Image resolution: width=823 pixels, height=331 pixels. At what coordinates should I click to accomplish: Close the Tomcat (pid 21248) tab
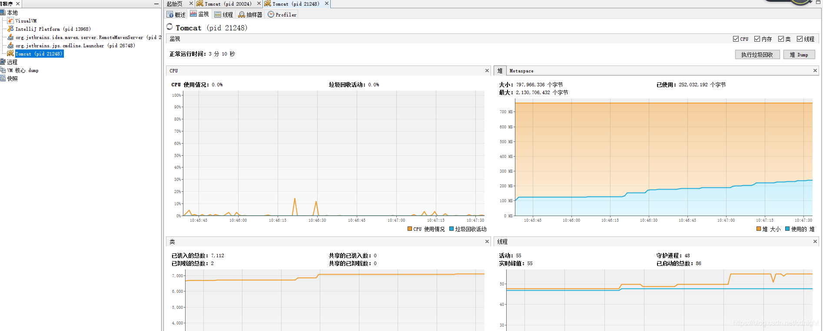[327, 3]
